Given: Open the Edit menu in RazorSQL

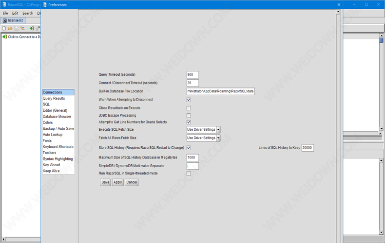Looking at the screenshot, I should tap(15, 13).
